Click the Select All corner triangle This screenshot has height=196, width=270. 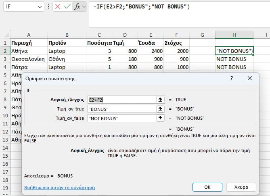click(6, 35)
